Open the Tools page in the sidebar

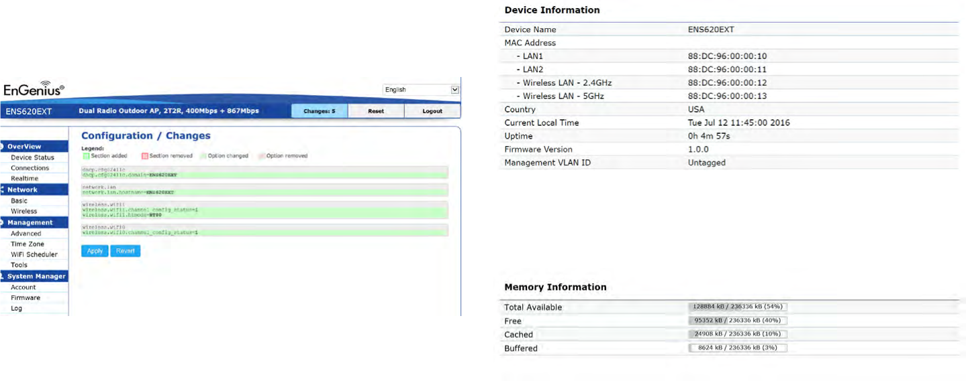19,265
